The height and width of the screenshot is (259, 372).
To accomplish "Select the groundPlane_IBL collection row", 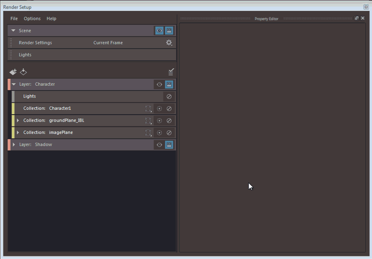I will click(79, 120).
